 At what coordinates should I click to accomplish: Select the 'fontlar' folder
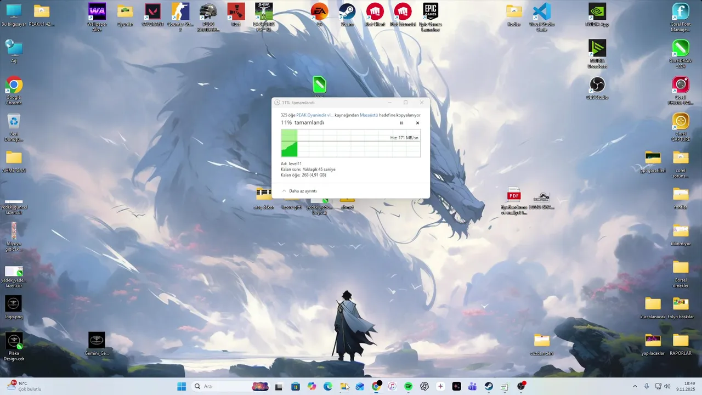(681, 198)
